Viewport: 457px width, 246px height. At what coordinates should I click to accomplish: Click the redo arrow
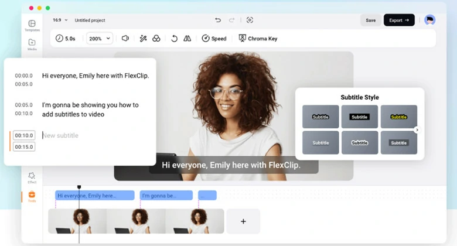231,20
